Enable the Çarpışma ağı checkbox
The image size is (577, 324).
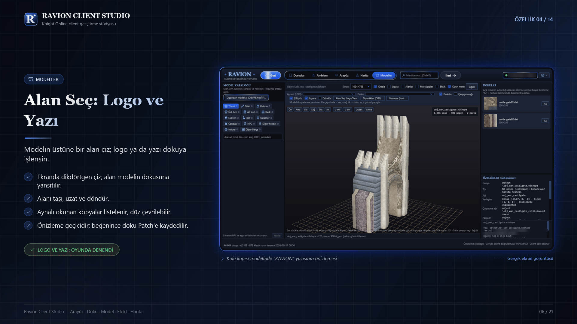click(456, 94)
